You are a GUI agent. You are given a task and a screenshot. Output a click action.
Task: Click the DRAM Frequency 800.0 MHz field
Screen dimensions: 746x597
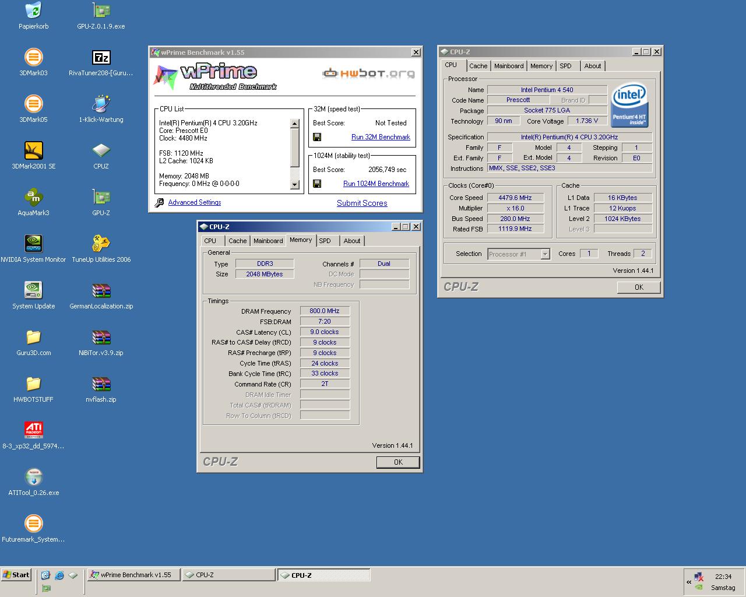point(325,311)
